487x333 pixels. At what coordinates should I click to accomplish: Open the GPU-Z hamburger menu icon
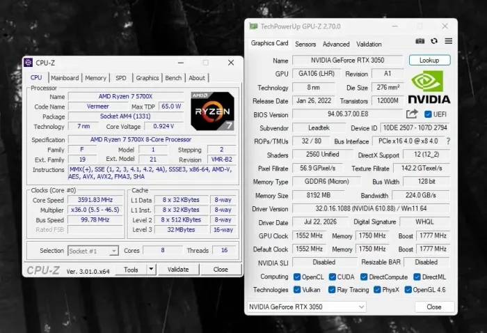click(449, 41)
